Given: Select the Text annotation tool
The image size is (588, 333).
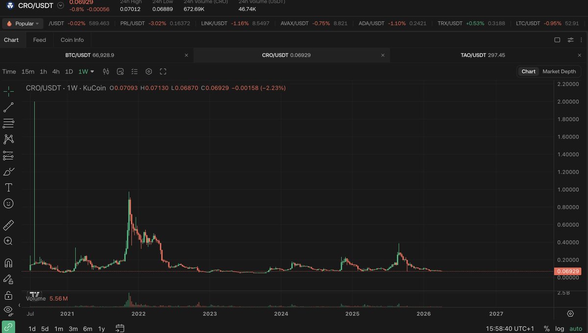Looking at the screenshot, I should click(x=8, y=188).
